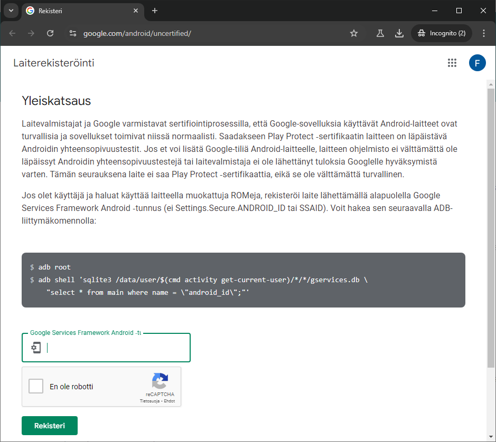Tick the 'En ole robotti' checkbox
496x442 pixels.
36,386
